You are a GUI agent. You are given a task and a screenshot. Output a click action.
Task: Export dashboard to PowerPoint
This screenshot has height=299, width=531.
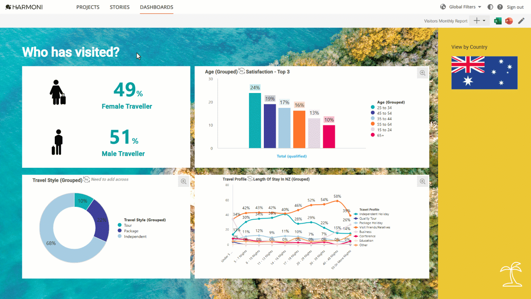pyautogui.click(x=509, y=21)
